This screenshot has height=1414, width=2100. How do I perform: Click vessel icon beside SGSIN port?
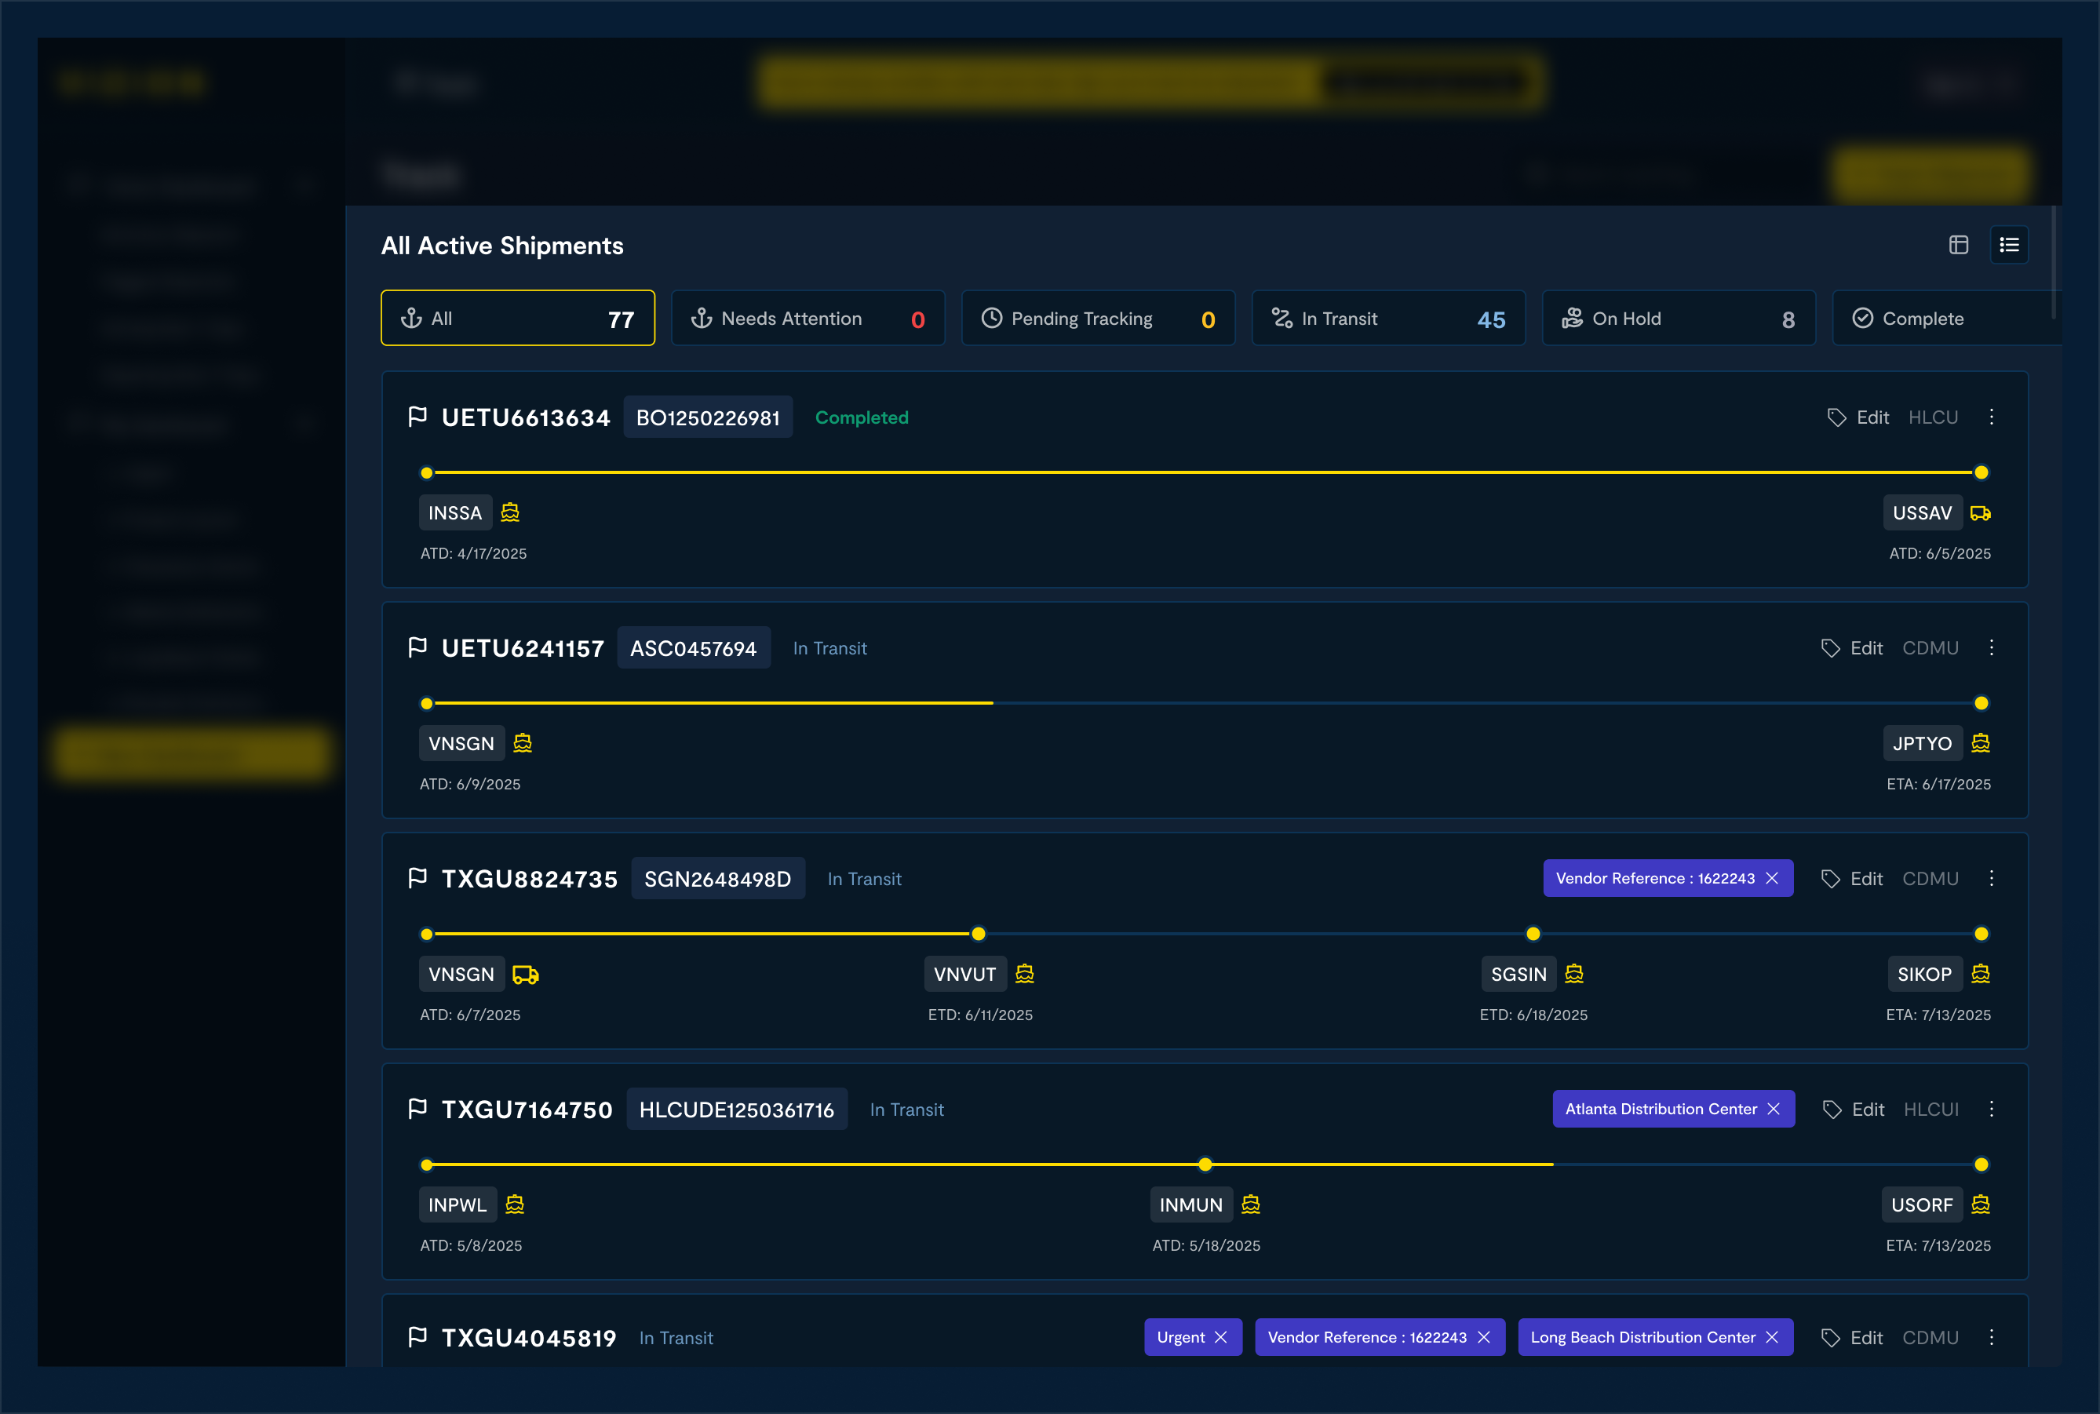click(x=1573, y=974)
